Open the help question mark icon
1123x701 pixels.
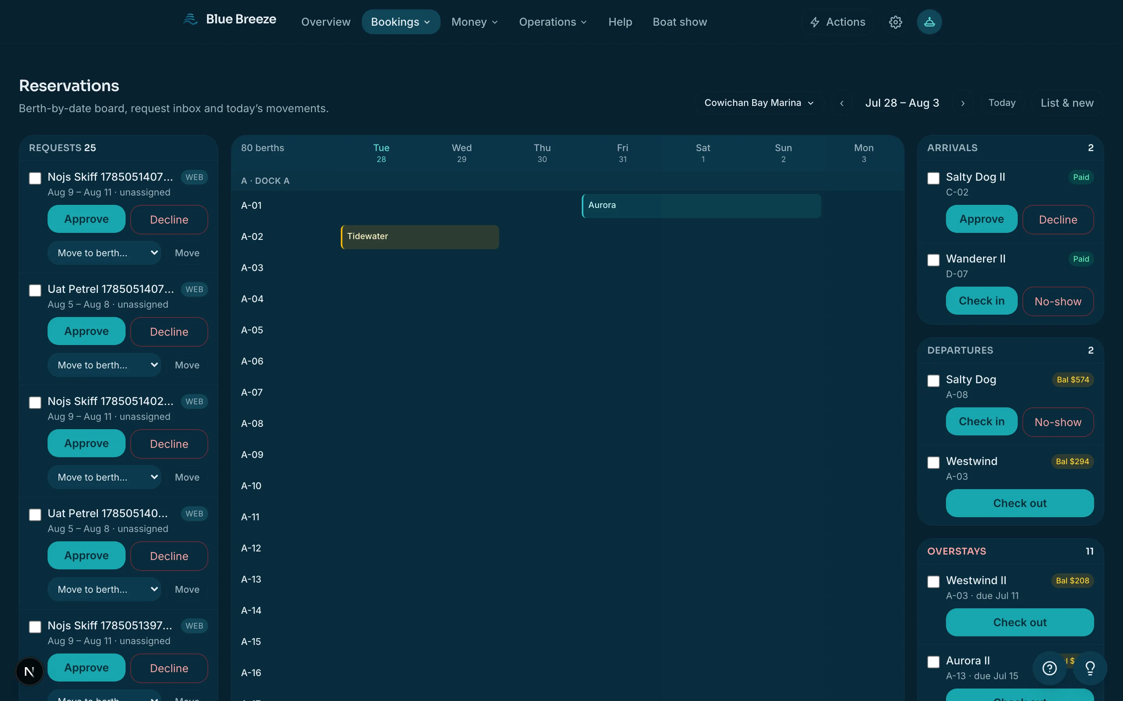1050,668
